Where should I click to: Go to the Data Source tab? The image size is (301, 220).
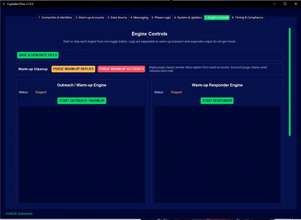117,17
